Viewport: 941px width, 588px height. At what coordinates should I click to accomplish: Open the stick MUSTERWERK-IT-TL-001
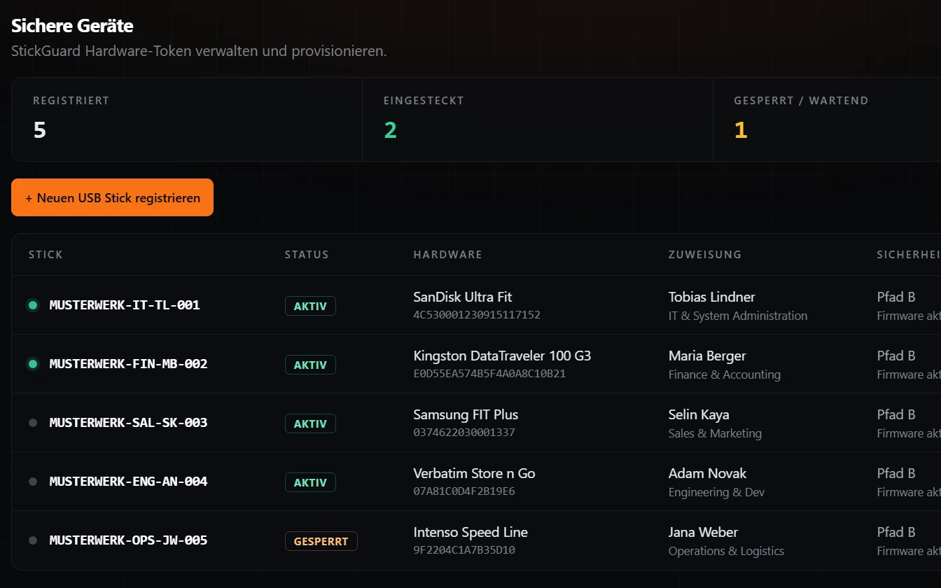coord(125,305)
